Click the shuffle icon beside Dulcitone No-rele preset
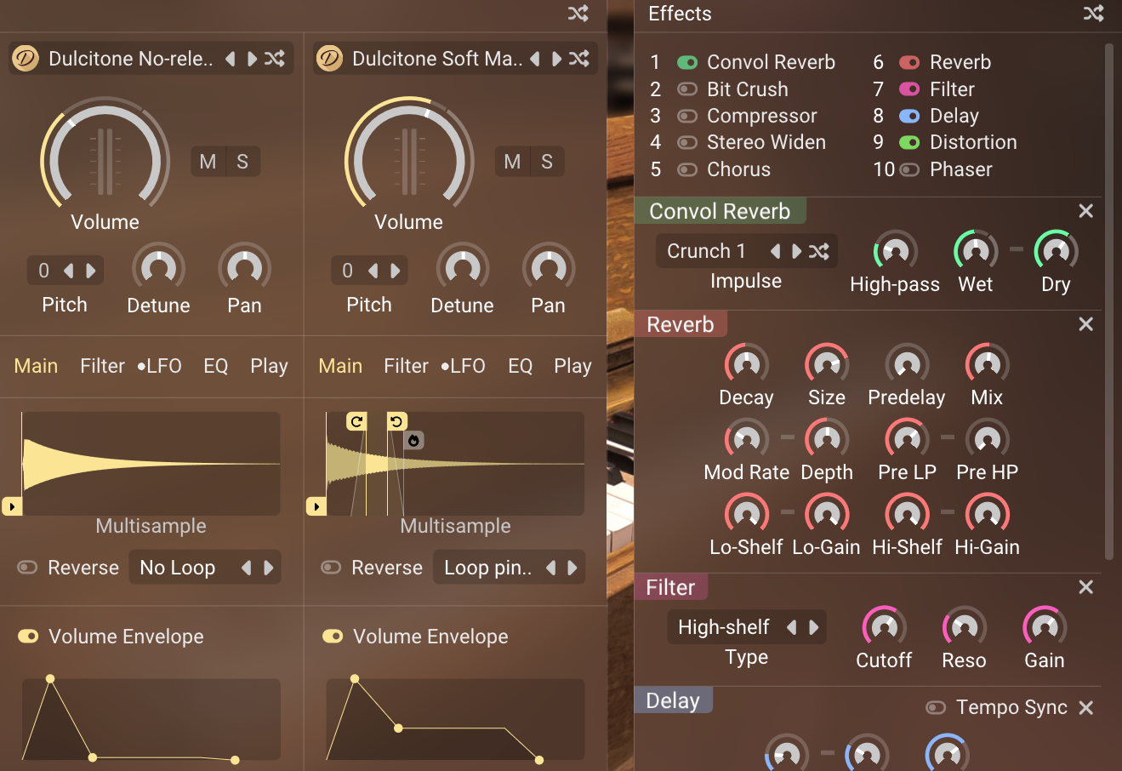1122x771 pixels. click(274, 58)
